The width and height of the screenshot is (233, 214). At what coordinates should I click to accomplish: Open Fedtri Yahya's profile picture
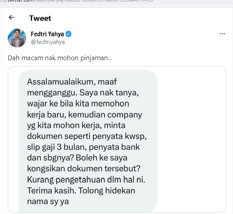point(17,38)
